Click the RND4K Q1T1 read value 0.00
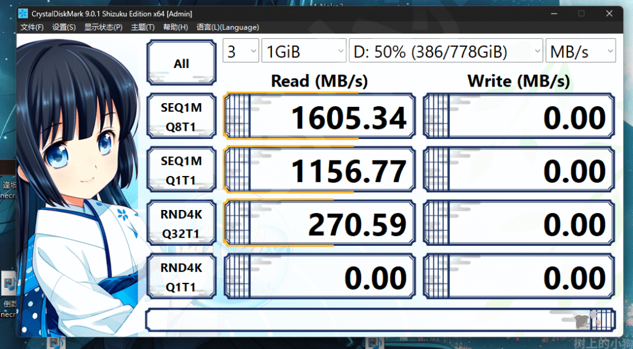Screen dimensions: 633x349 coord(320,277)
